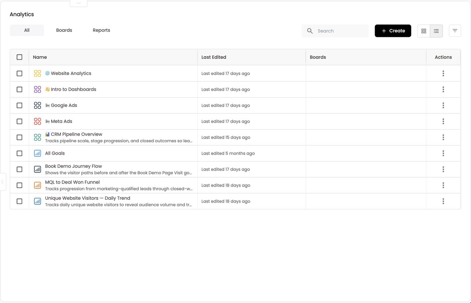Open actions menu for MQL to Deal Won Funnel
The width and height of the screenshot is (471, 303).
tap(443, 185)
